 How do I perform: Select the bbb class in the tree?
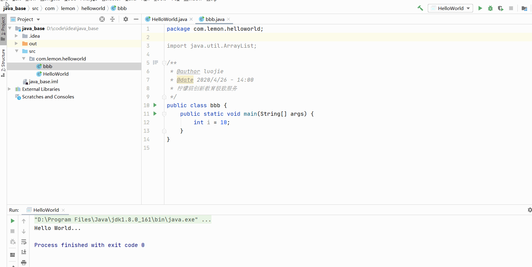click(x=47, y=66)
